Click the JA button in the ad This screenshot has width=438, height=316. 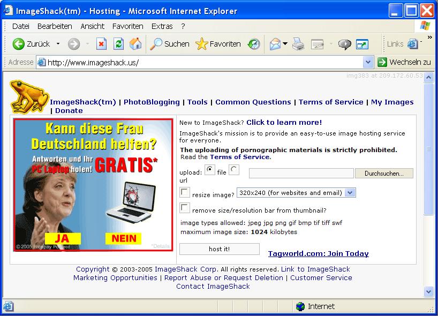(63, 238)
